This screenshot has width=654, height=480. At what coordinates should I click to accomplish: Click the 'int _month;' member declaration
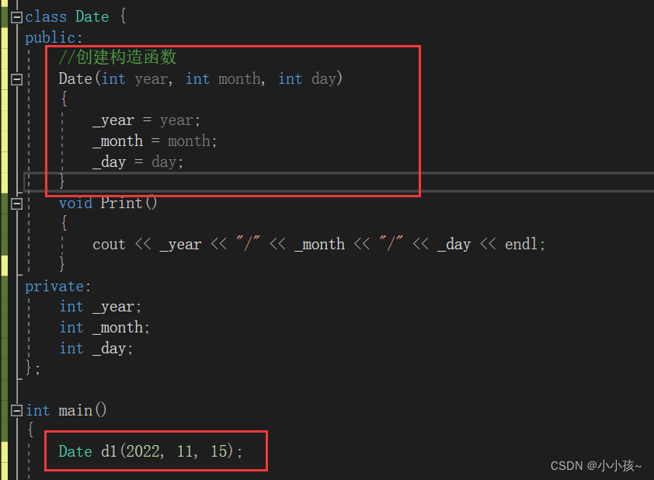click(104, 328)
